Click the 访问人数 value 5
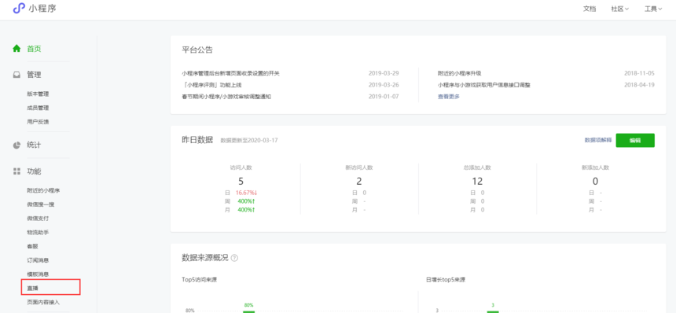676x313 pixels. click(241, 181)
